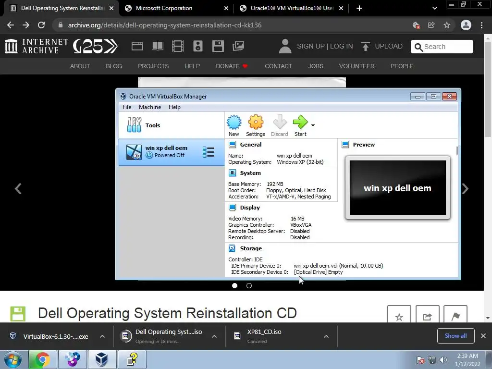Open the Web archive icon
This screenshot has height=369, width=492.
(x=137, y=46)
